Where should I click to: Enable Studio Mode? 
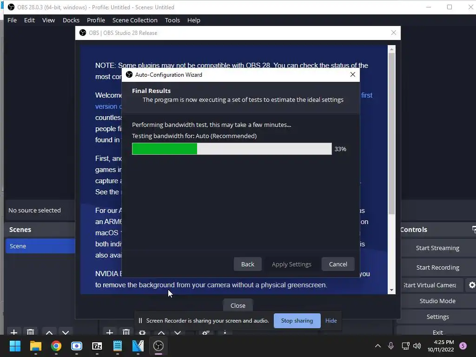[x=437, y=301]
